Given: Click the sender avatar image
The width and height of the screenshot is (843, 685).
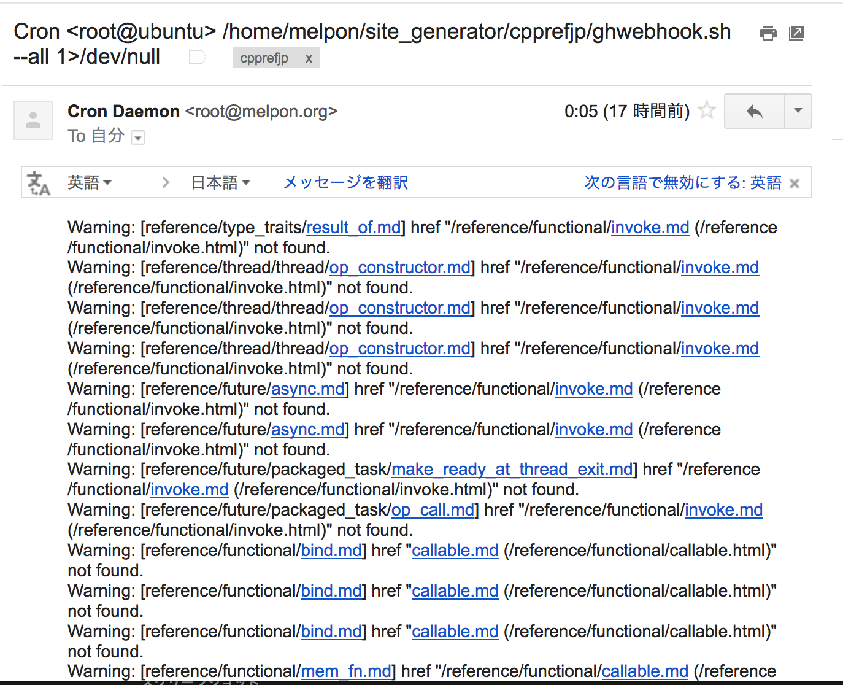Looking at the screenshot, I should tap(33, 120).
